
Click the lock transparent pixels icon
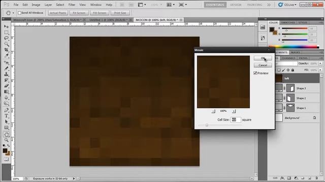279,70
